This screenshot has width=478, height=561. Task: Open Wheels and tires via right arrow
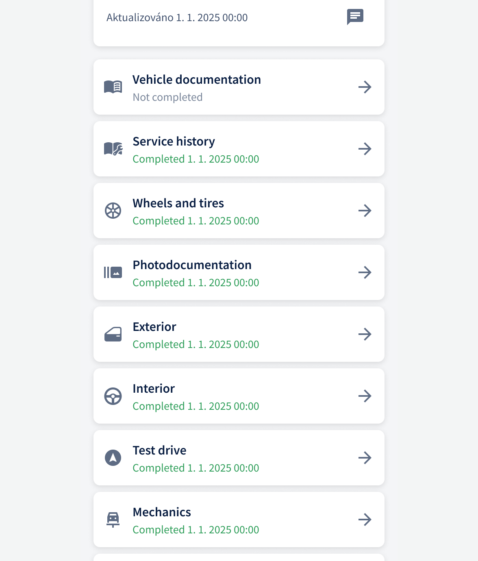365,211
